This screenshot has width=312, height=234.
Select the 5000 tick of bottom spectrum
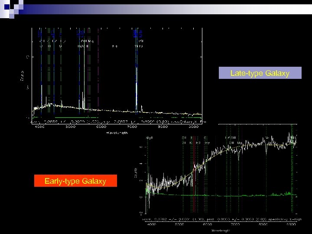coord(179,224)
